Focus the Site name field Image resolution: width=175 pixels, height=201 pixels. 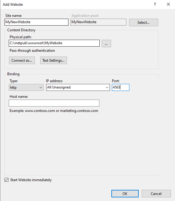(x=36, y=22)
